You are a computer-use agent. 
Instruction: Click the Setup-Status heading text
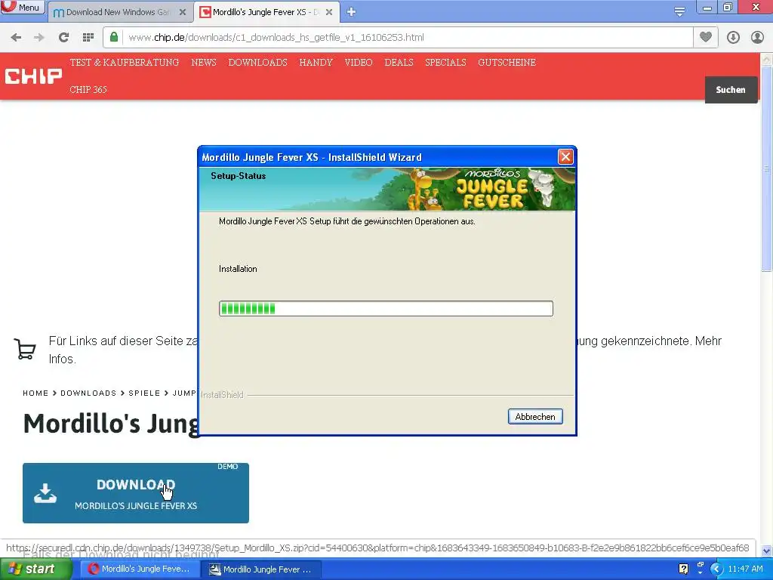238,175
